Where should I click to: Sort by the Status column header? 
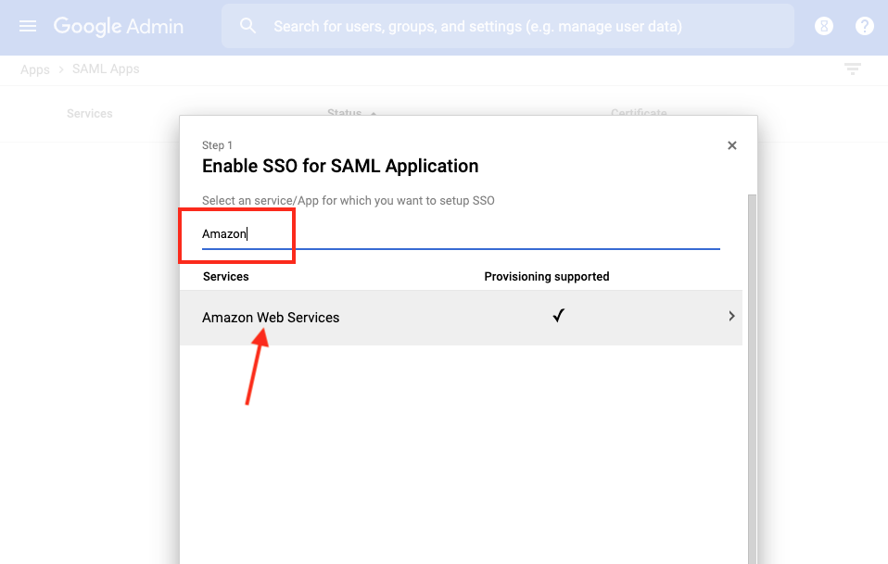[345, 112]
